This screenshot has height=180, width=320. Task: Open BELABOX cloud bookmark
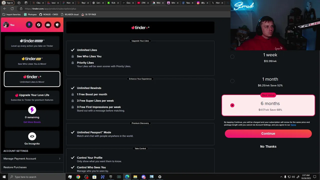[x=70, y=14]
